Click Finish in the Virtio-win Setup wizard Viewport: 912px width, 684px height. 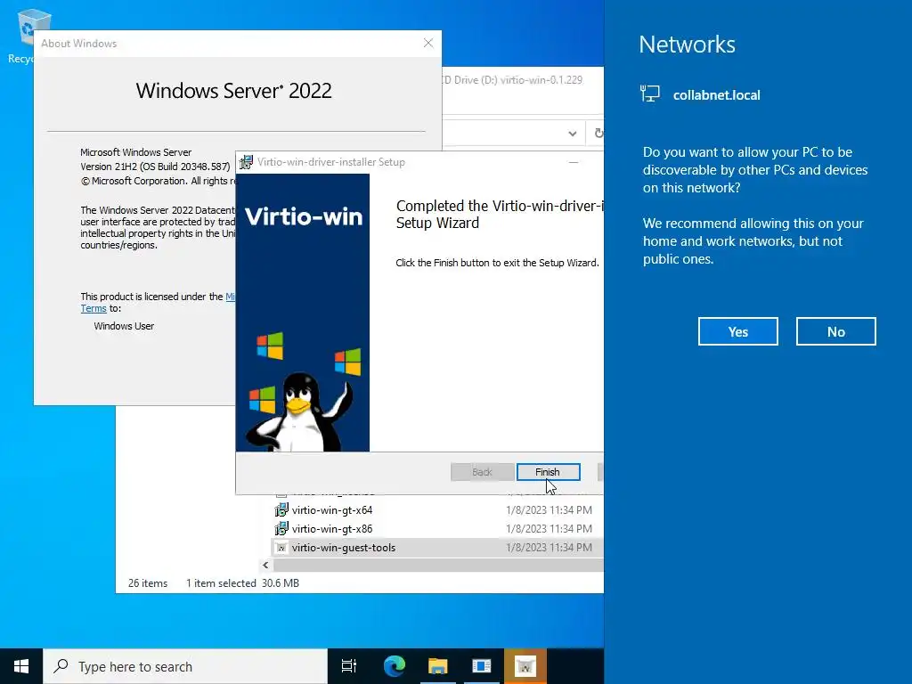click(548, 472)
